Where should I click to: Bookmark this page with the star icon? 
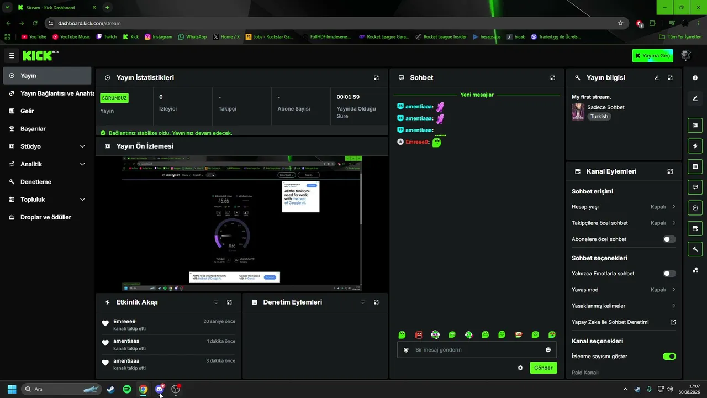tap(620, 23)
